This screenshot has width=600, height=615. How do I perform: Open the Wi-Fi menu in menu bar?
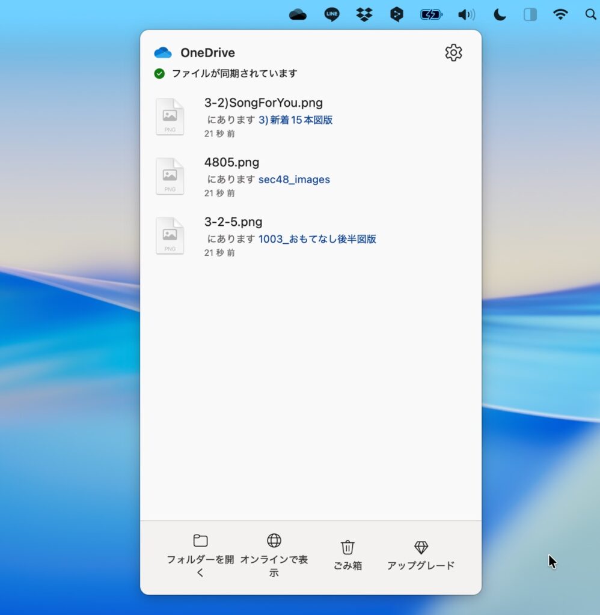tap(560, 14)
